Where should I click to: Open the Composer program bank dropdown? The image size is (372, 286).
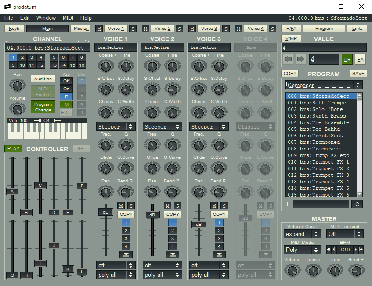(324, 85)
